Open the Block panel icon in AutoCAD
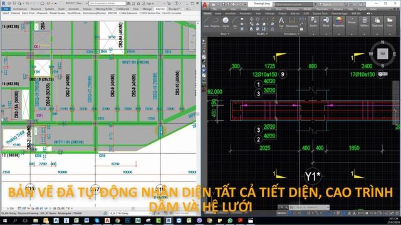This screenshot has width=401, height=225. pos(326,22)
